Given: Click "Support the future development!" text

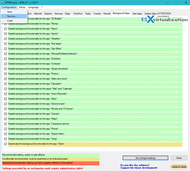Looking at the screenshot, I should (x=139, y=168).
